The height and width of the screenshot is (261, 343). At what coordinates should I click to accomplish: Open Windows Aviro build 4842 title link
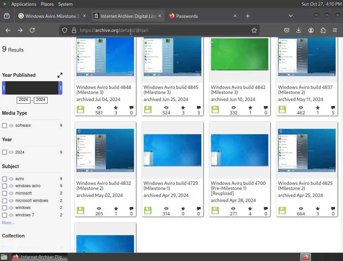tap(238, 90)
